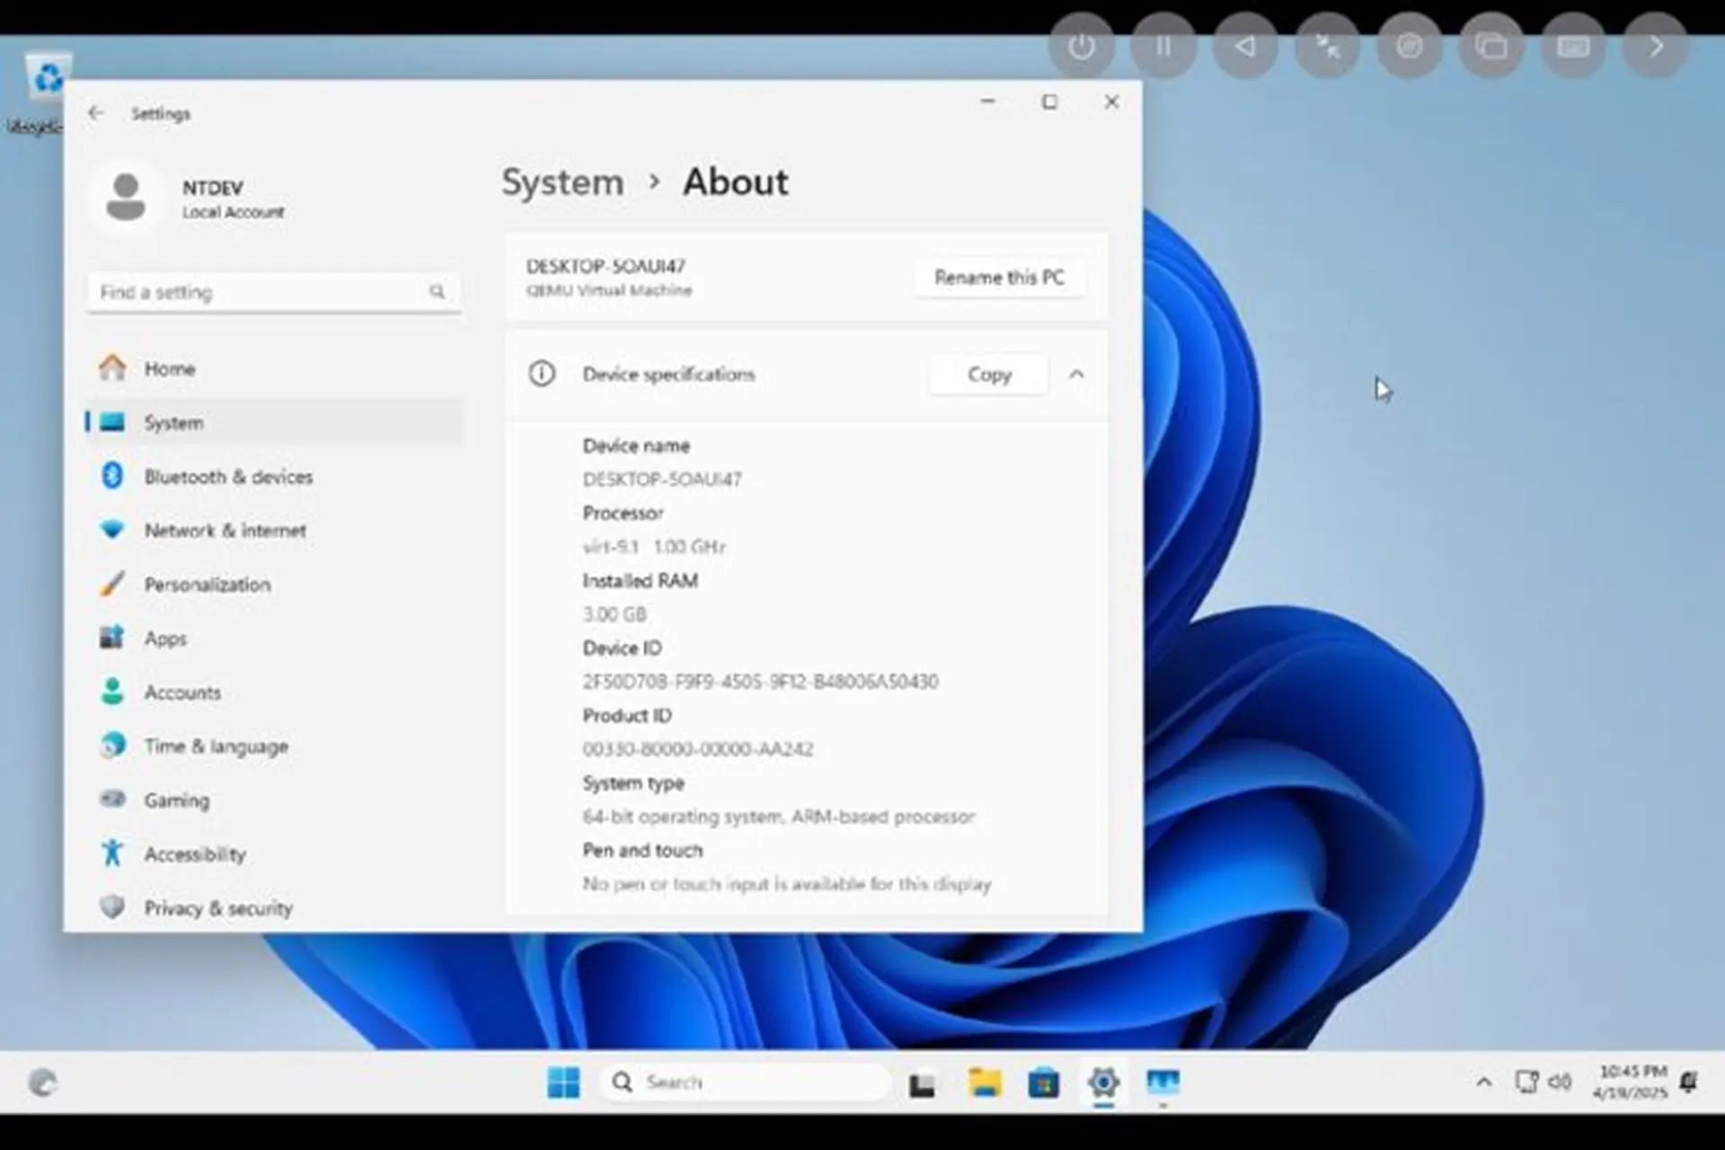This screenshot has height=1150, width=1725.
Task: Open the on-screen keyboard from the control bar
Action: 1573,45
